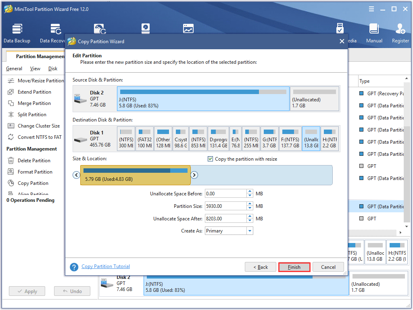Select destination (NTFS) 300 MB partition

pyautogui.click(x=126, y=138)
